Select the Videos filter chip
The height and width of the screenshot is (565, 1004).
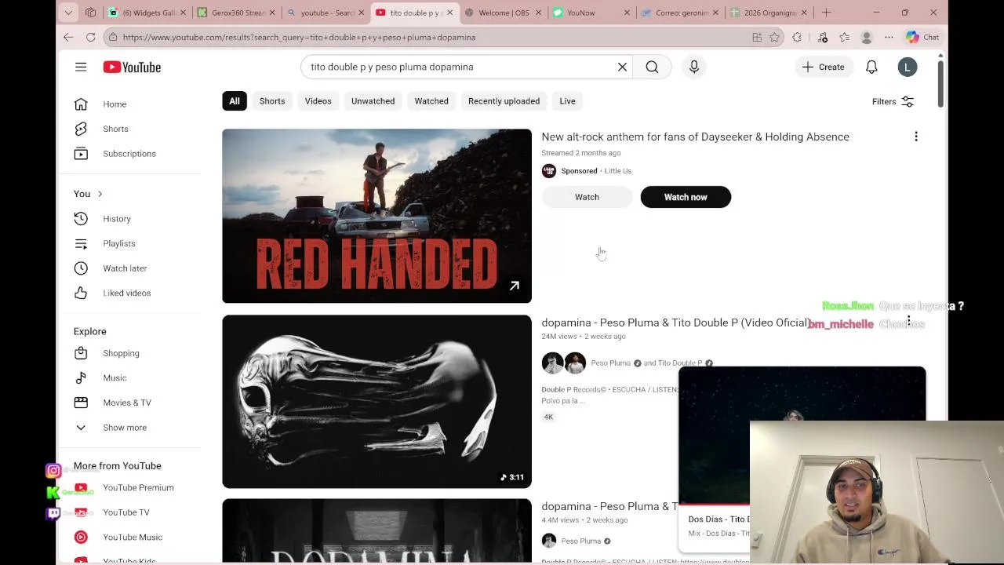[x=318, y=100]
